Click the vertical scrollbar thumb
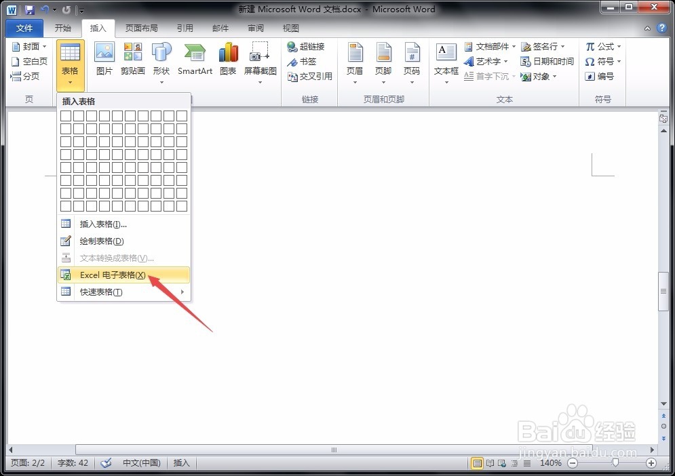The height and width of the screenshot is (476, 675). pyautogui.click(x=663, y=292)
